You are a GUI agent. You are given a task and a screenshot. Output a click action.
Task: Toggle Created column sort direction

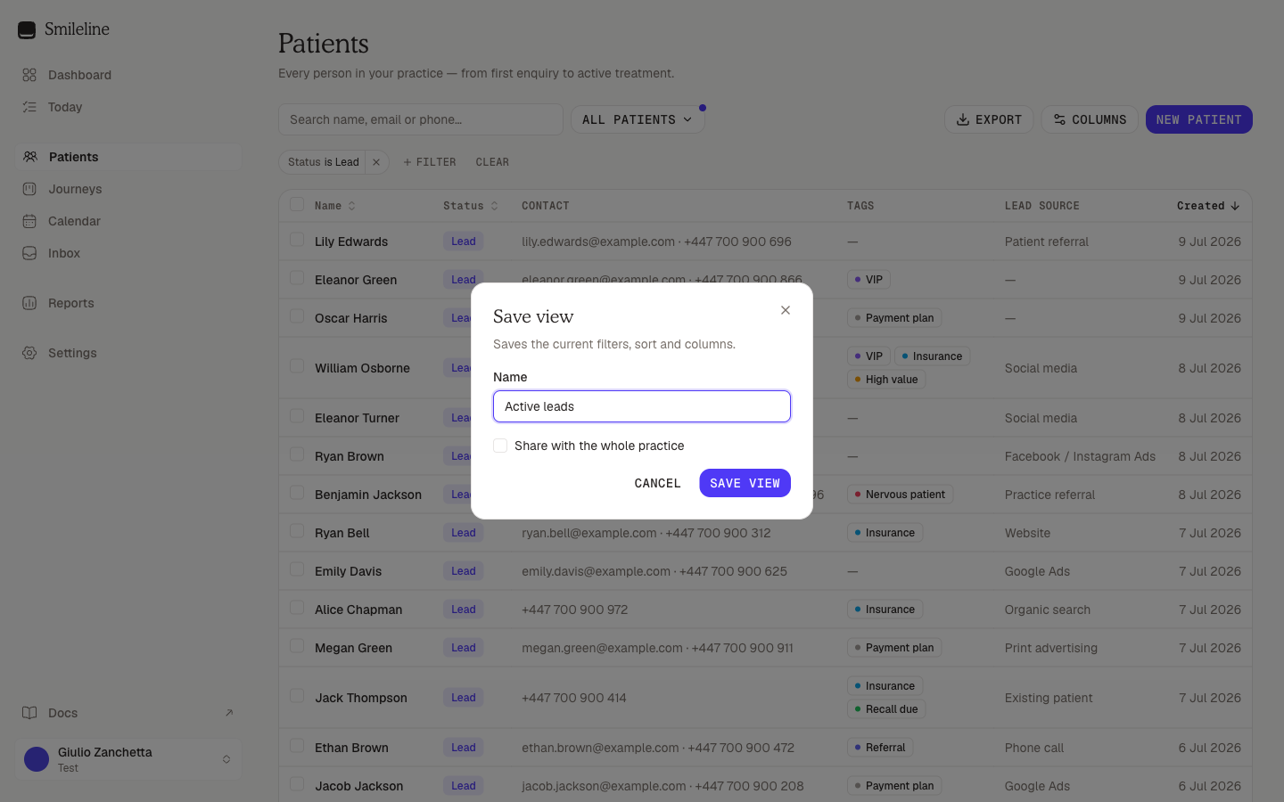click(x=1208, y=206)
